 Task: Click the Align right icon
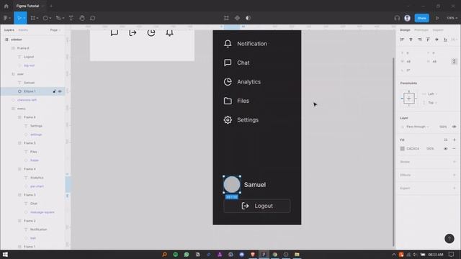click(x=419, y=40)
